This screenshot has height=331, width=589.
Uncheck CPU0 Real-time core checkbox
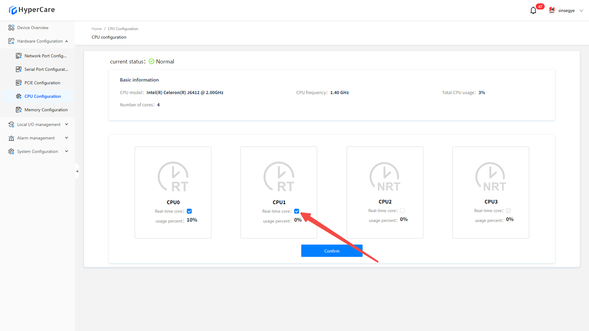[x=189, y=211]
